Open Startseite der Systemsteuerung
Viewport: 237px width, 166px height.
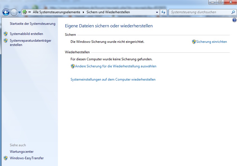pyautogui.click(x=33, y=24)
